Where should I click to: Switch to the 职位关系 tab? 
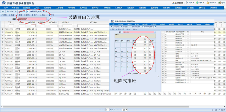[x=10, y=11]
